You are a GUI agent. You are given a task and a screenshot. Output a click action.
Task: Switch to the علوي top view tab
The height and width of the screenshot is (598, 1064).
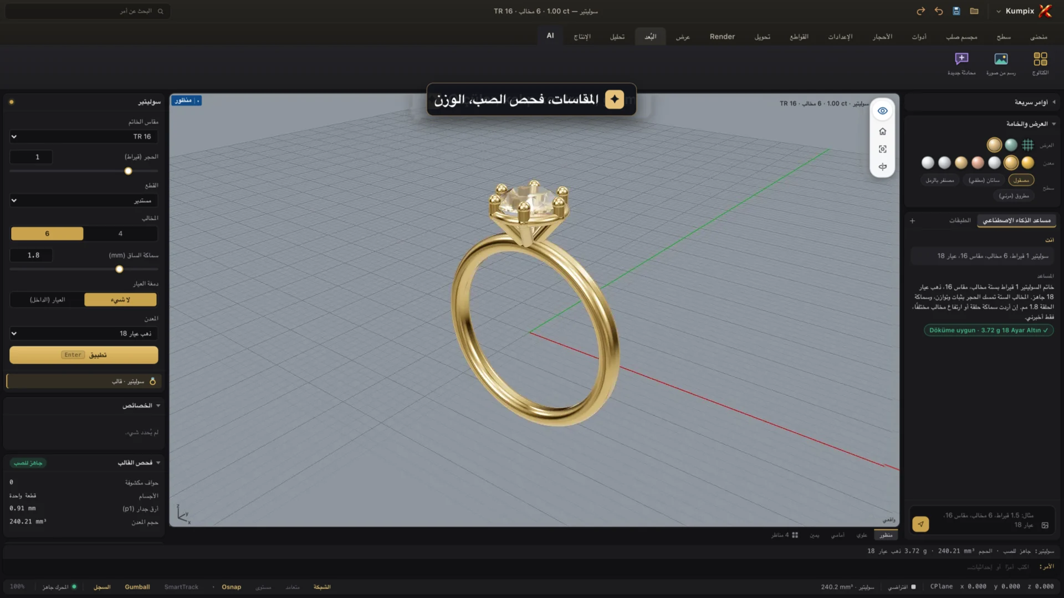tap(862, 535)
